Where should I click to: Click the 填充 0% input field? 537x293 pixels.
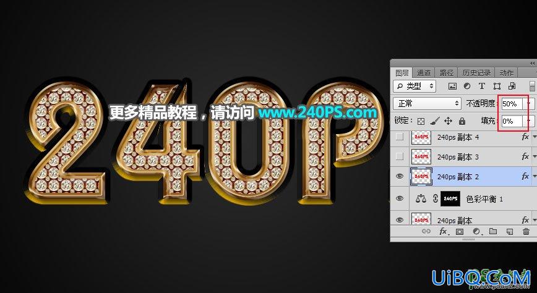tap(512, 121)
